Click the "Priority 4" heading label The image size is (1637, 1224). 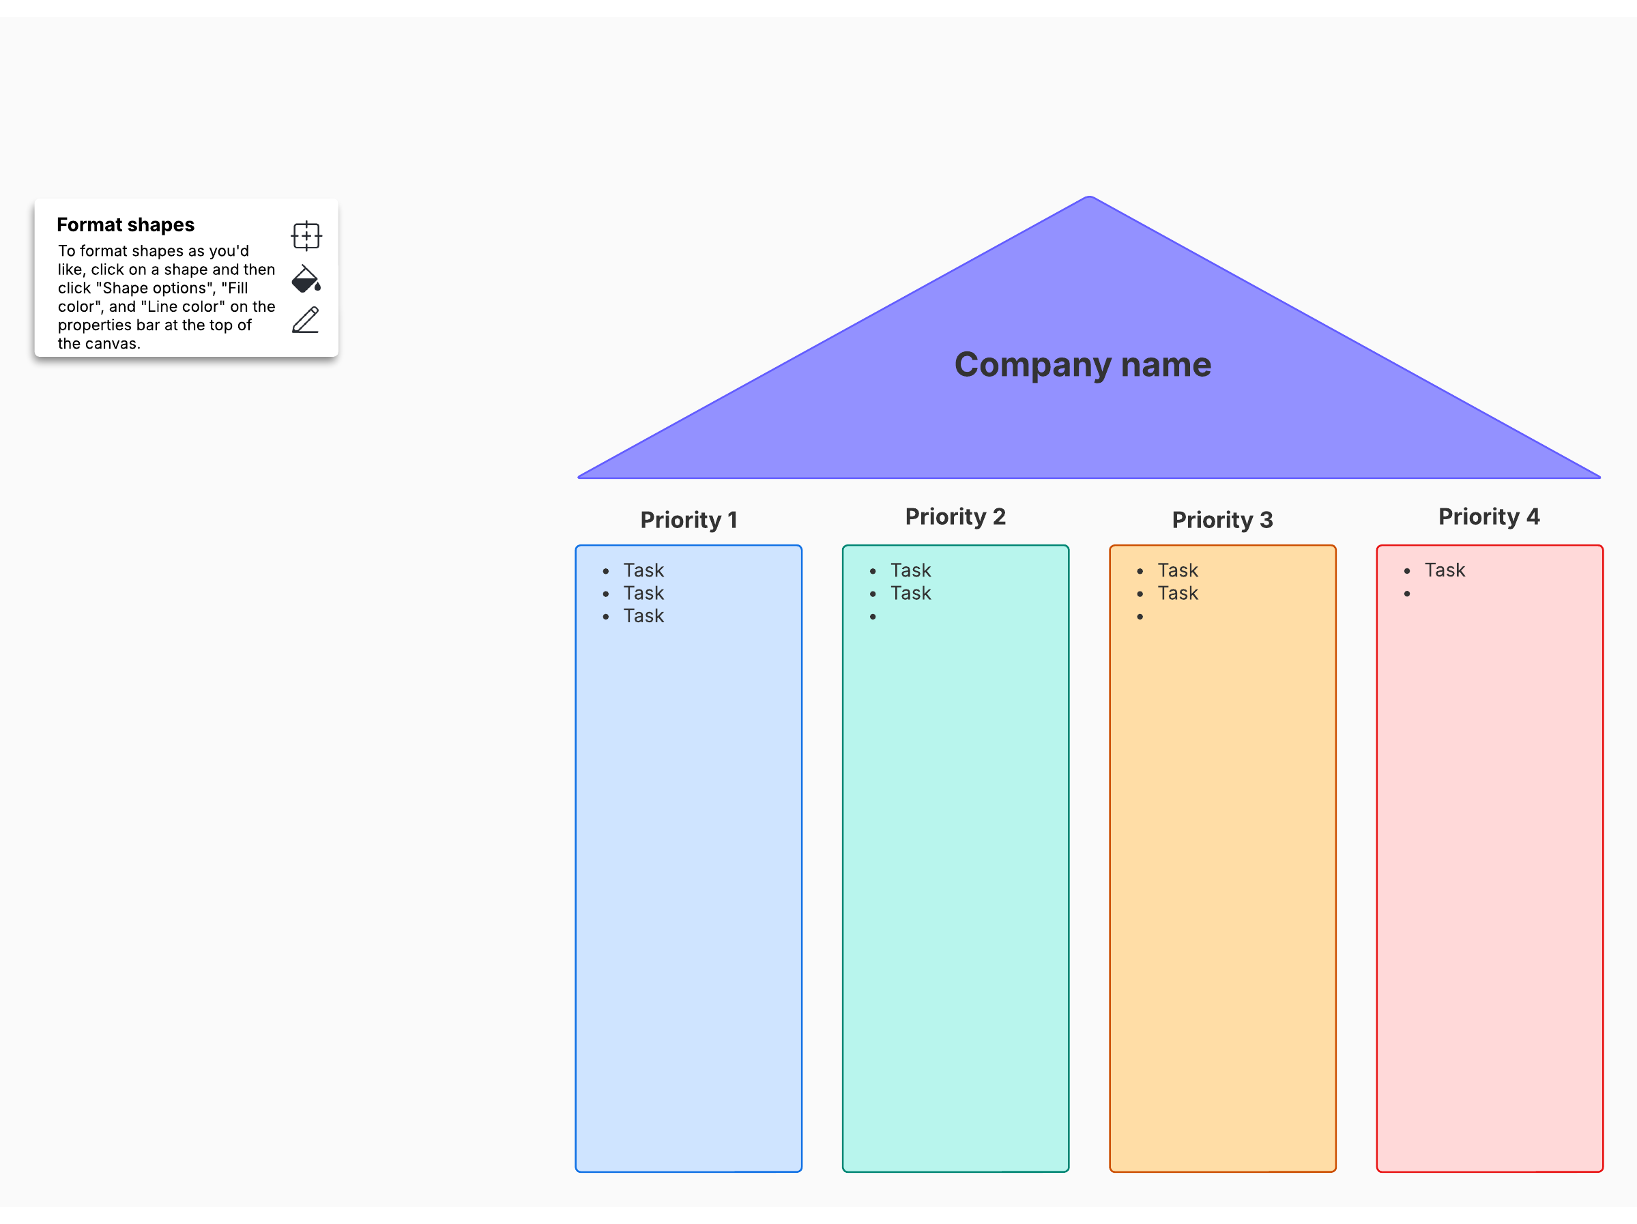(x=1488, y=516)
